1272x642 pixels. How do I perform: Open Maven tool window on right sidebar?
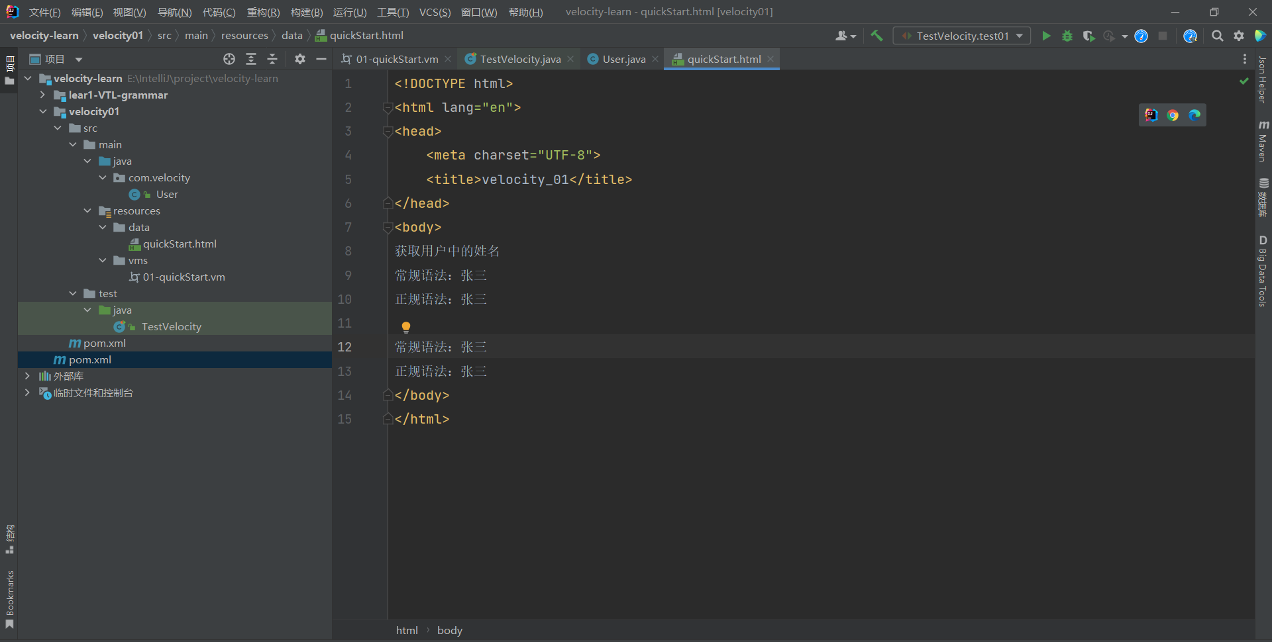(1263, 141)
